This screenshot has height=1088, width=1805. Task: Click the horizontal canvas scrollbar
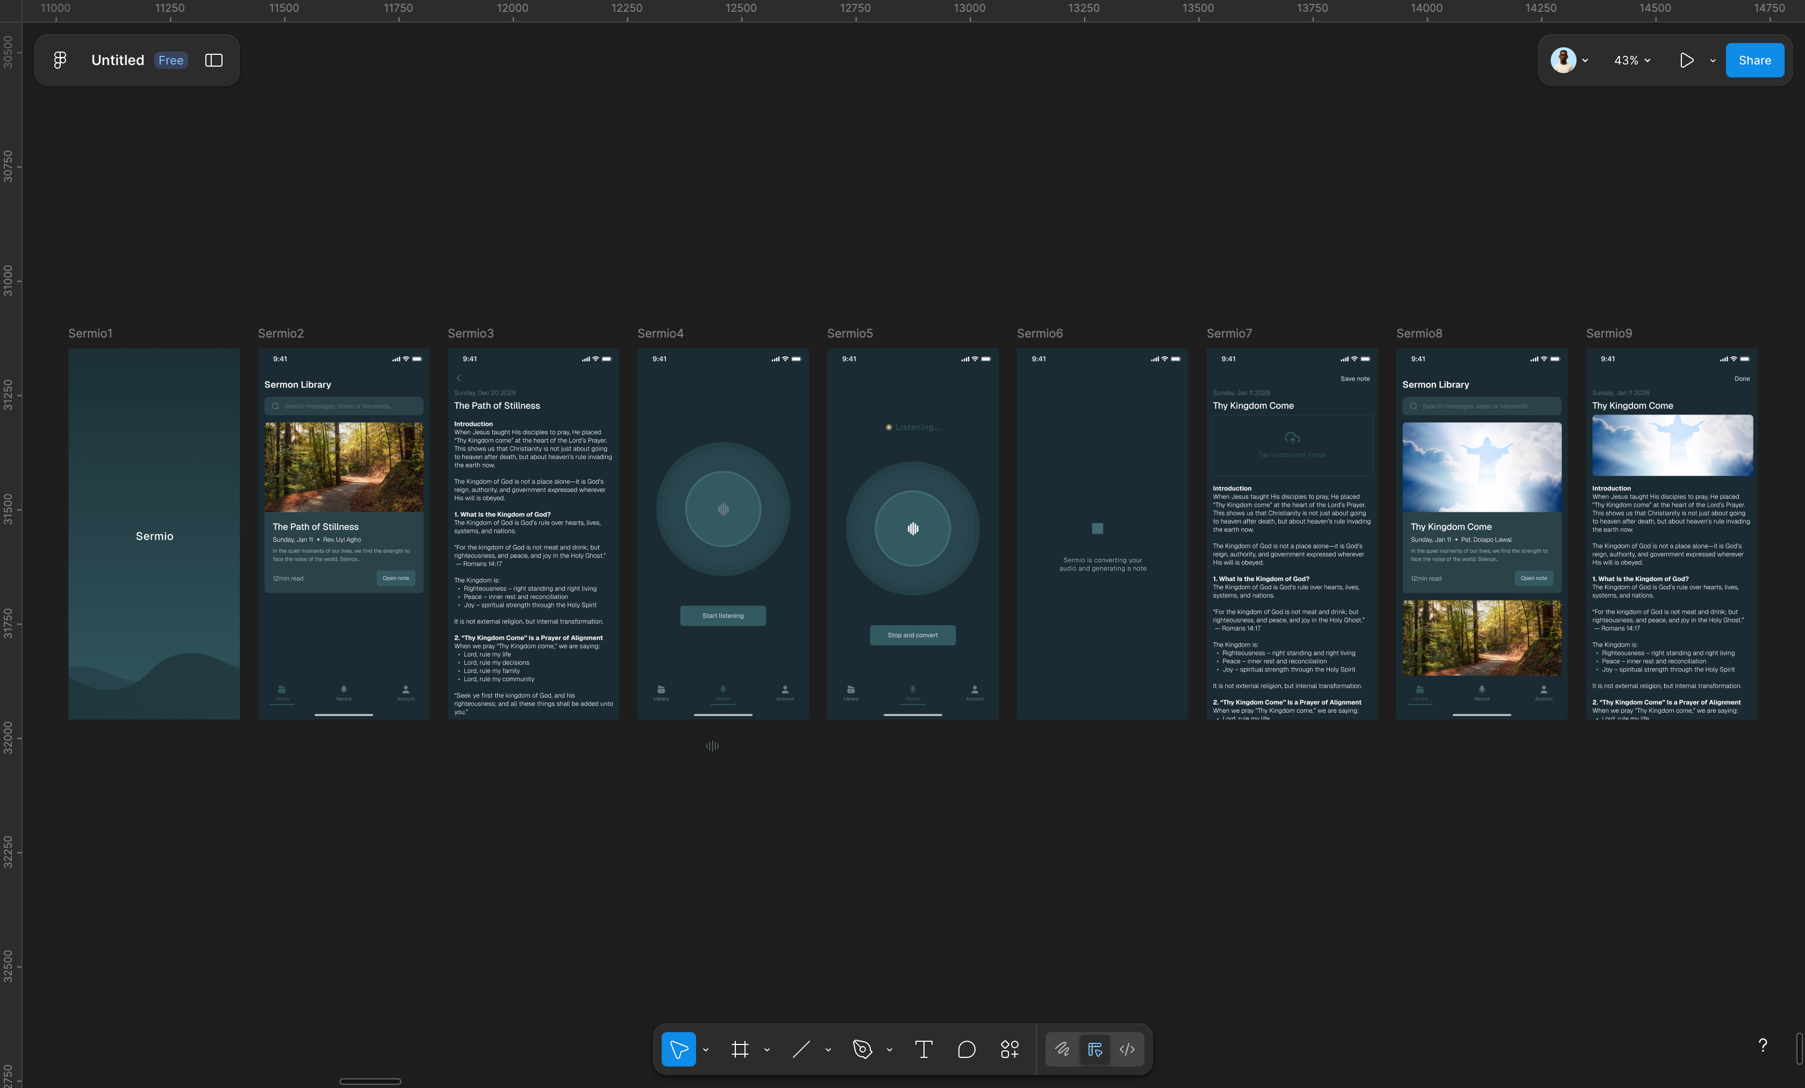click(x=370, y=1080)
